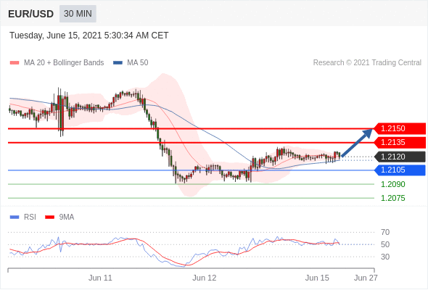Click the Jun 12 date label

(204, 278)
